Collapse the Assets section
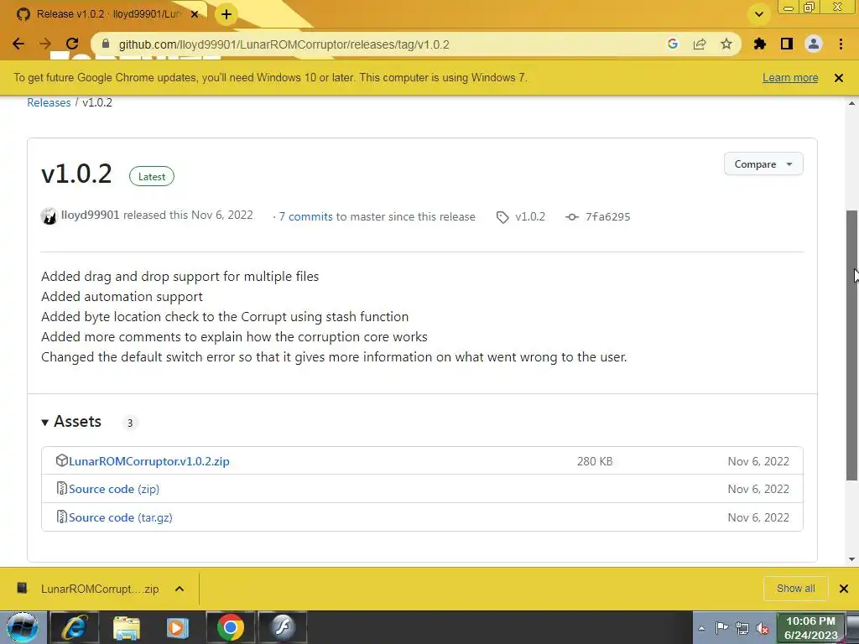This screenshot has width=859, height=644. 71,422
